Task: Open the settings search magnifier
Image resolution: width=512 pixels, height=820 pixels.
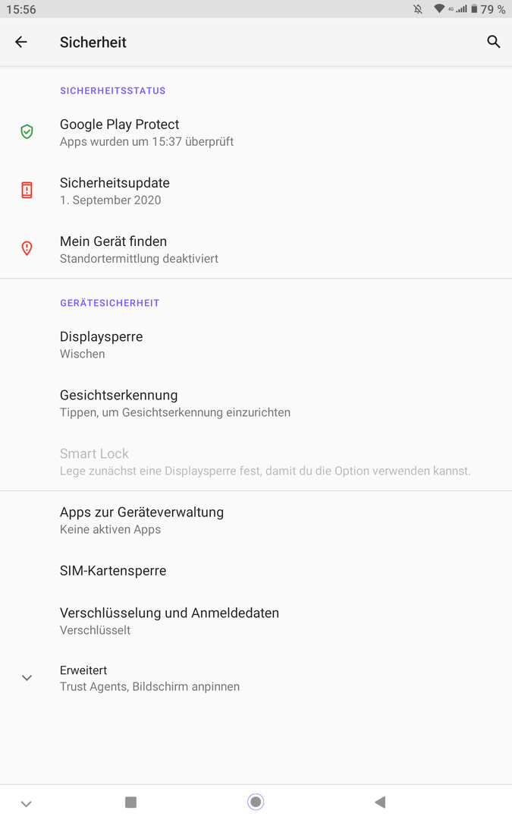Action: tap(493, 43)
